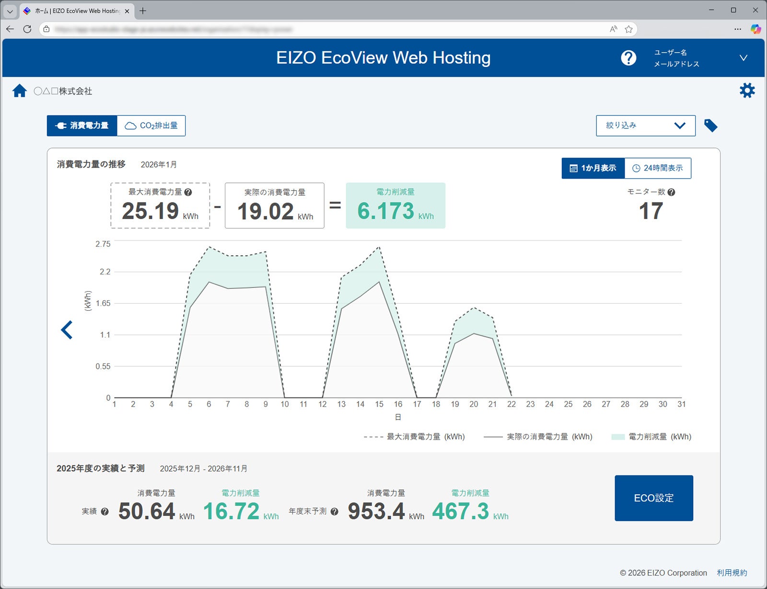Select 1か月表示 tab
Image resolution: width=767 pixels, height=589 pixels.
click(593, 168)
